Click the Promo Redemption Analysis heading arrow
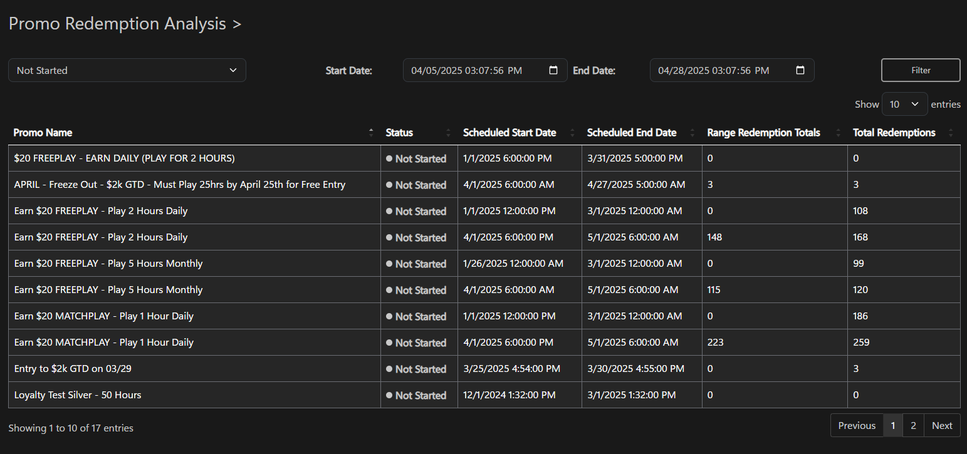This screenshot has width=967, height=454. tap(236, 24)
